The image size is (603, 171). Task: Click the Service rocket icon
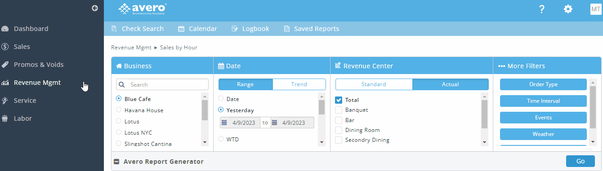(x=5, y=101)
